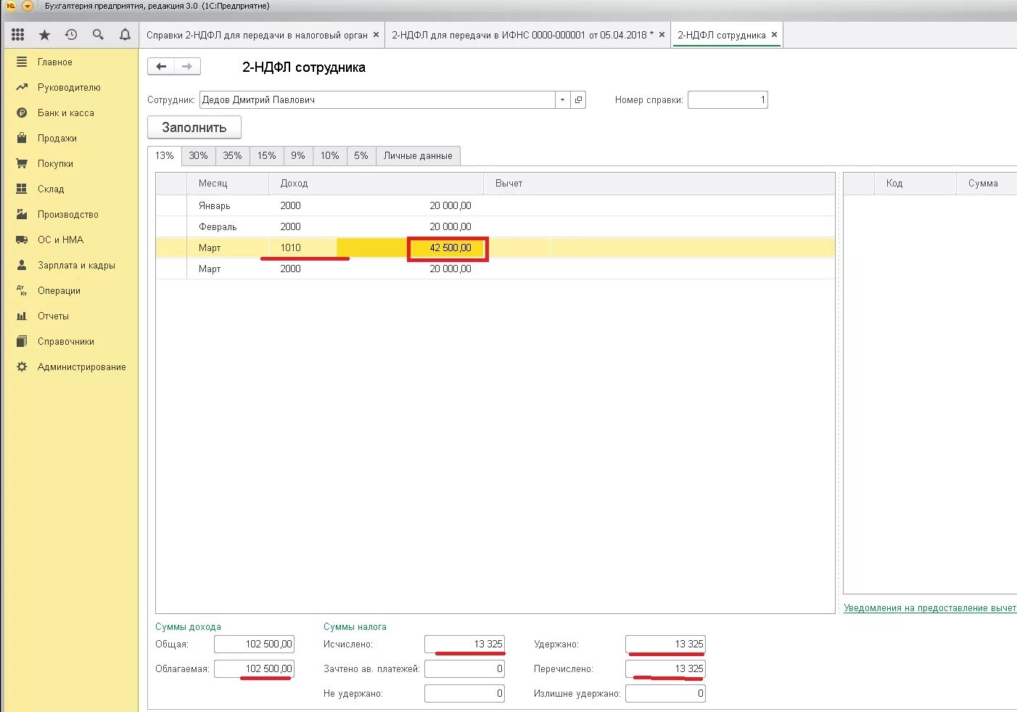Open the Личные данные tab
The width and height of the screenshot is (1017, 712).
418,155
